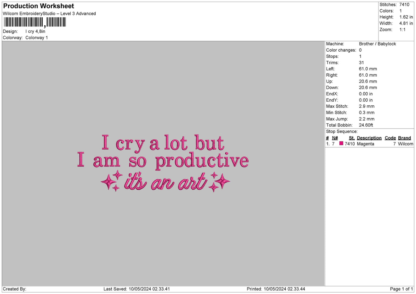Click the design barcode image
The width and height of the screenshot is (416, 294).
pyautogui.click(x=34, y=21)
